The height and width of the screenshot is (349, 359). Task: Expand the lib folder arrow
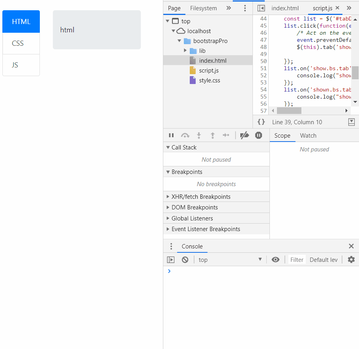click(185, 50)
